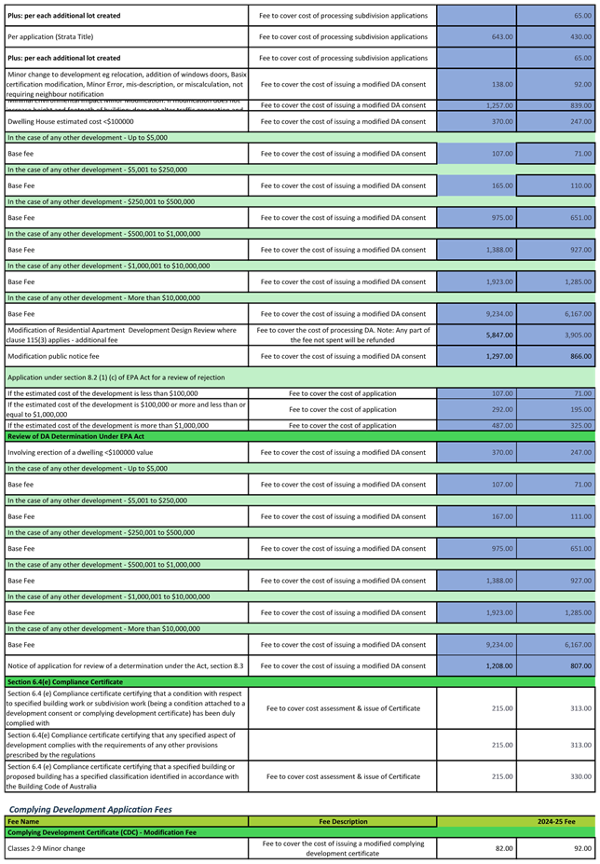
Task: Select compliance certificate 'specified building work' description cell
Action: pos(127,708)
